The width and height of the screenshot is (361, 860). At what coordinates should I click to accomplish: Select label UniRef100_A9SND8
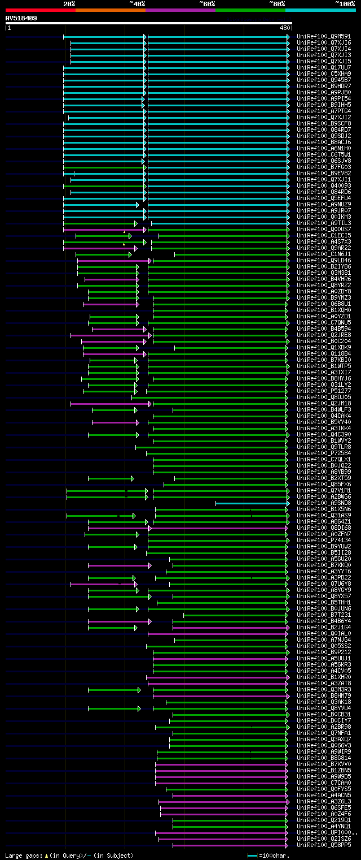(324, 503)
